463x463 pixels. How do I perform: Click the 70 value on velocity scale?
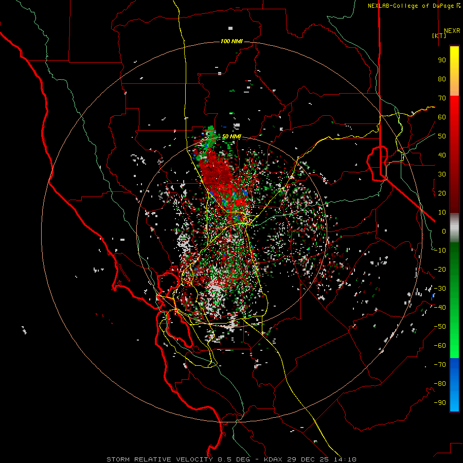[x=442, y=98]
